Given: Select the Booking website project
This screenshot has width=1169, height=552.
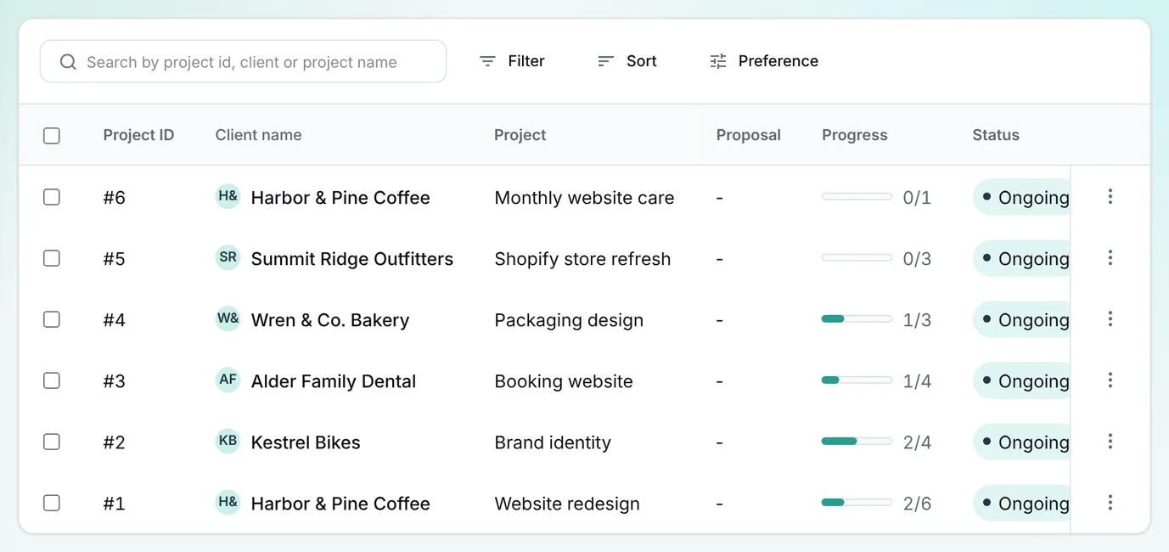Looking at the screenshot, I should coord(564,380).
